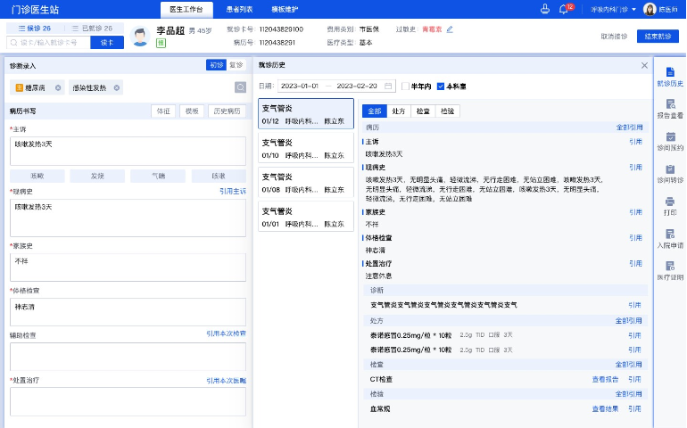Click the 诊间预约 appointment icon
687x428 pixels.
(670, 141)
